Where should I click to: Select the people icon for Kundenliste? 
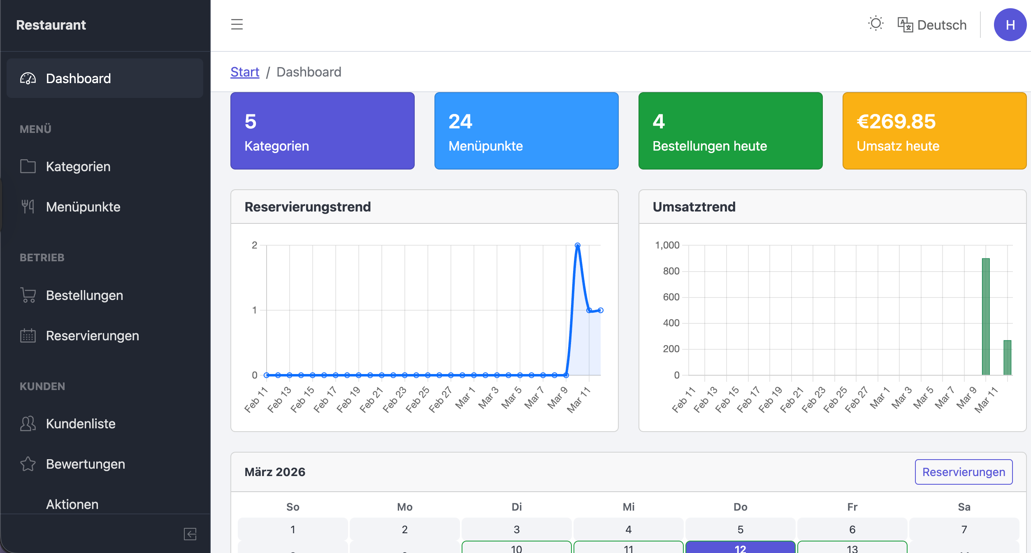tap(28, 423)
